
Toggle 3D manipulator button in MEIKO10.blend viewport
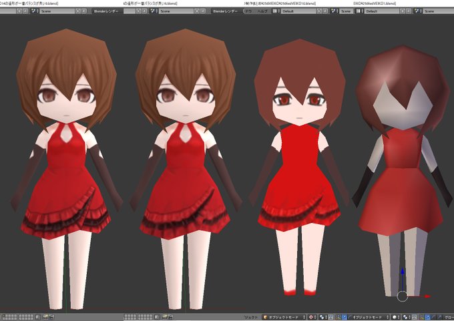tap(338, 317)
